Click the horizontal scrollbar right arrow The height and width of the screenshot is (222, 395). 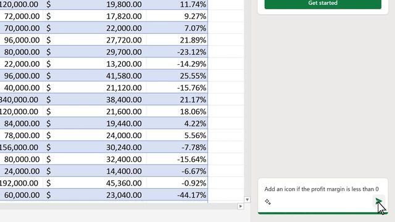tap(241, 207)
